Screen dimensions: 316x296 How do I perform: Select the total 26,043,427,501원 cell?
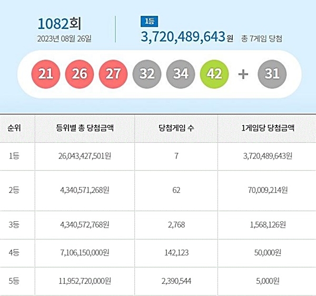(x=85, y=156)
